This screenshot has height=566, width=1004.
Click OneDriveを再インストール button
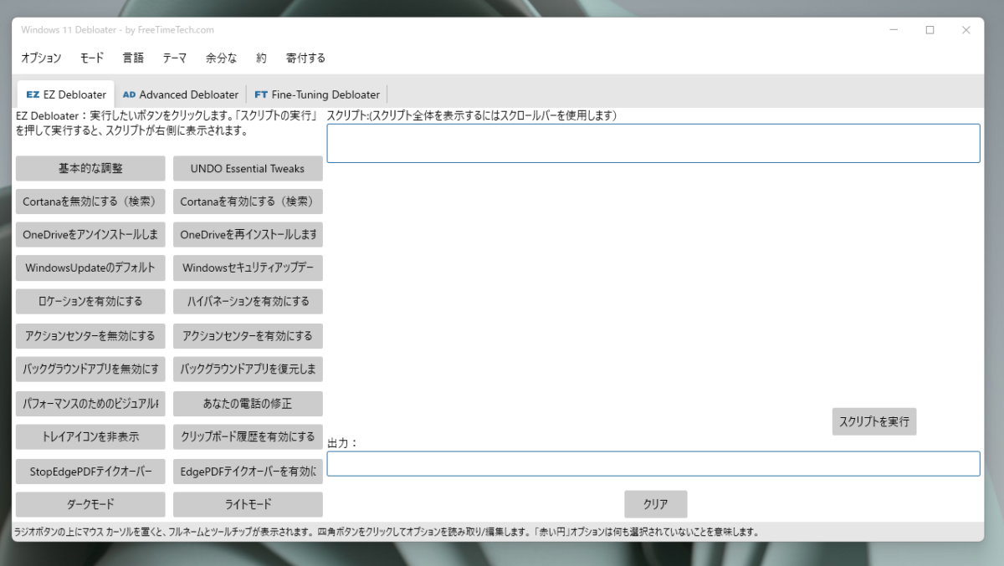pos(248,235)
